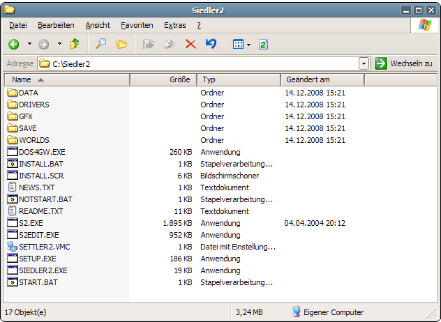
Task: Sort by the Typ column header
Action: [x=239, y=79]
